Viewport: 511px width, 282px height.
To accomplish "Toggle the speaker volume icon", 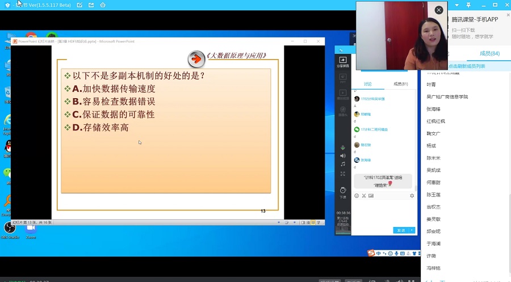I will (342, 155).
